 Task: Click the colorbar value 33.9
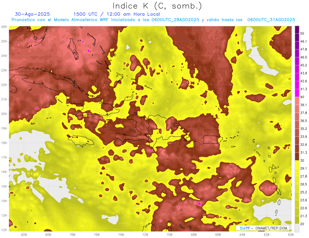coord(304,137)
